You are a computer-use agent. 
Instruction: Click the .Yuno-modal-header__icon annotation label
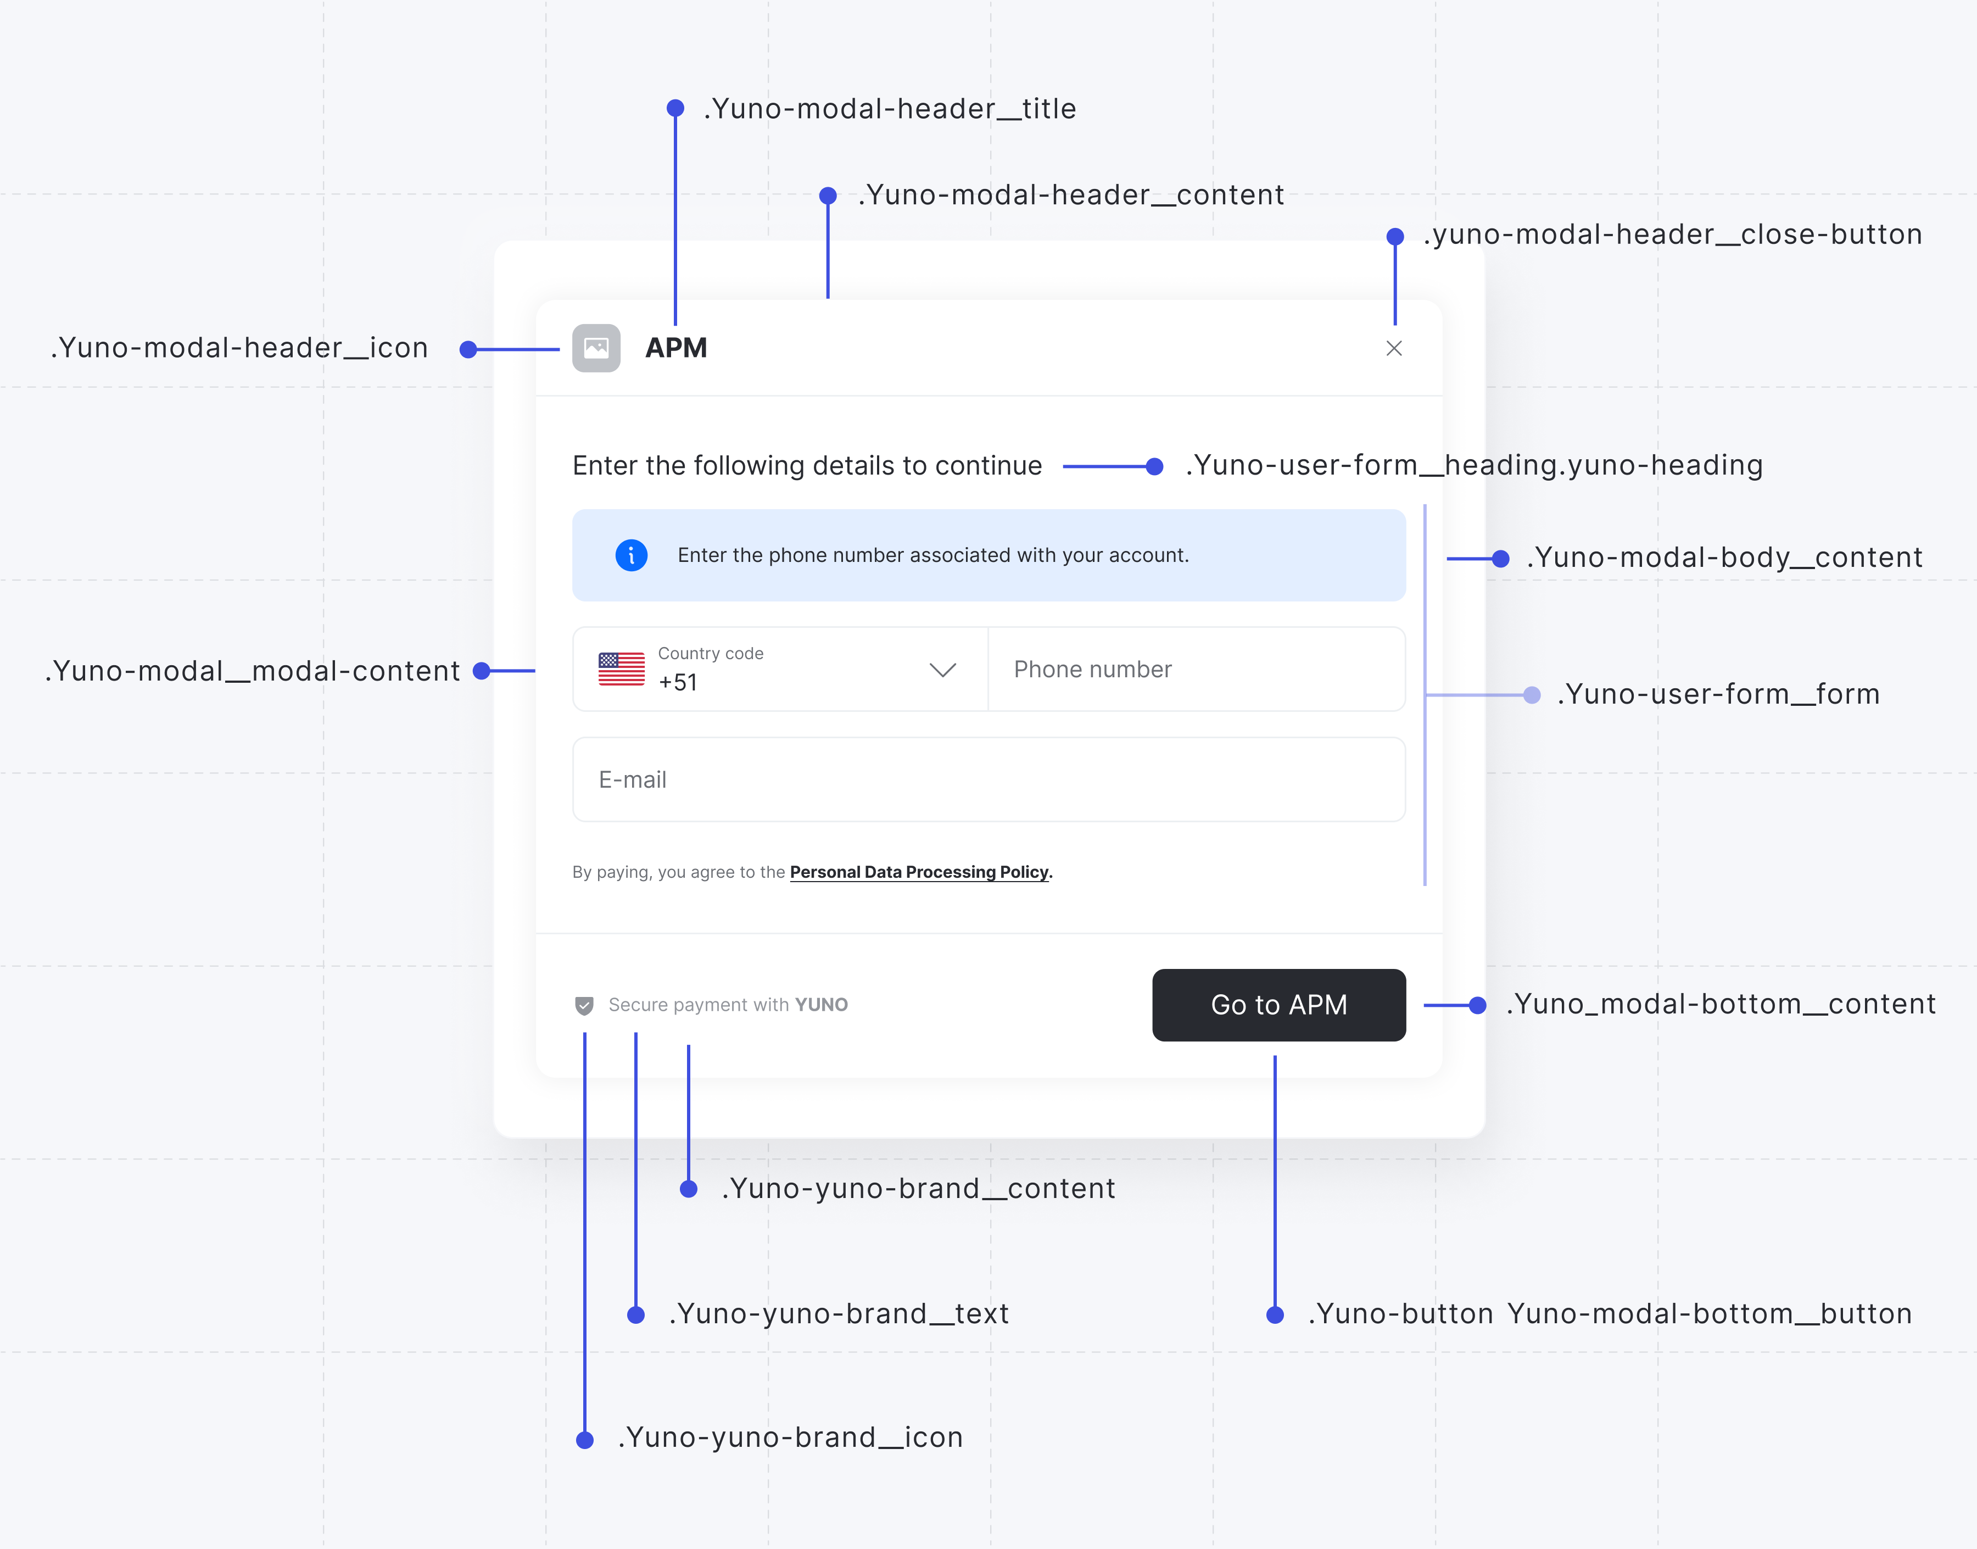coord(239,348)
